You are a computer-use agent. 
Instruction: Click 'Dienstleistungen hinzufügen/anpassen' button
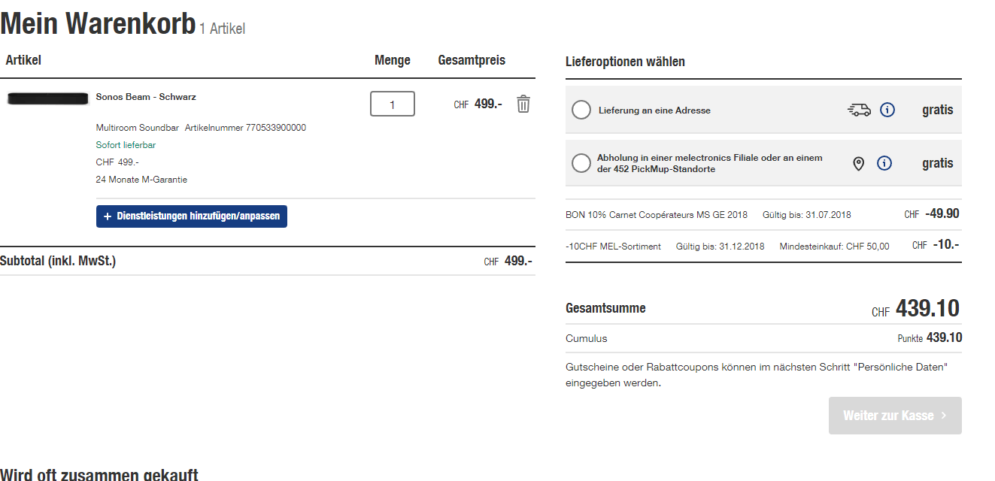click(192, 216)
